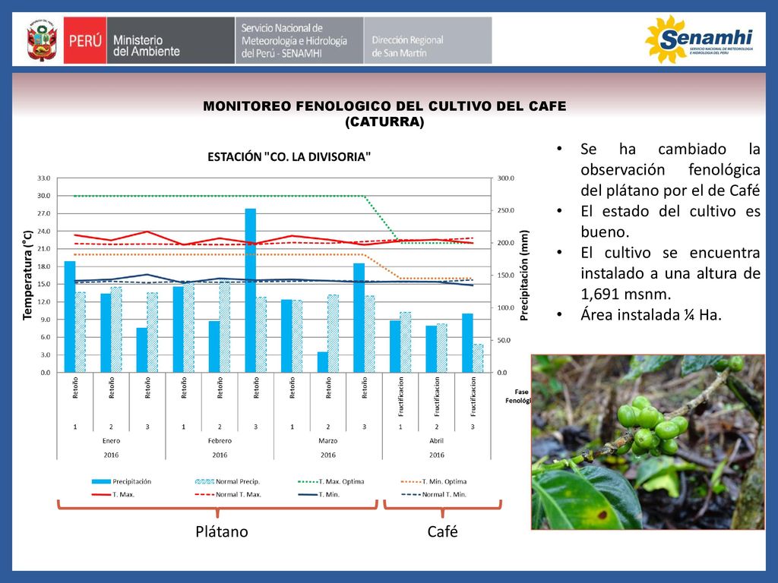Click the Marzo month label
Image resolution: width=778 pixels, height=583 pixels.
coord(328,441)
